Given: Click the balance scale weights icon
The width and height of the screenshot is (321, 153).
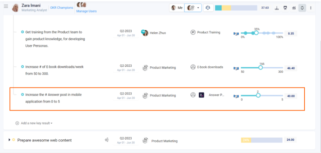Looking at the screenshot, I should coord(208,8).
